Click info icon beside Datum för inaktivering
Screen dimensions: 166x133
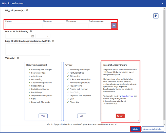click(31, 32)
